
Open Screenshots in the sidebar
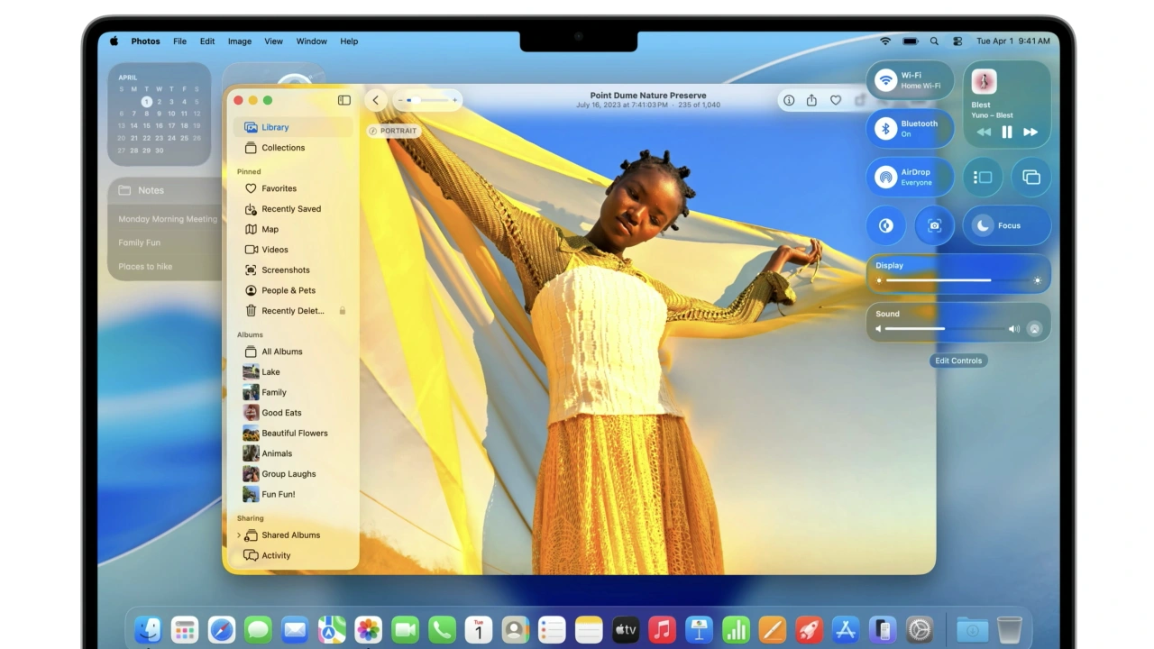coord(285,270)
